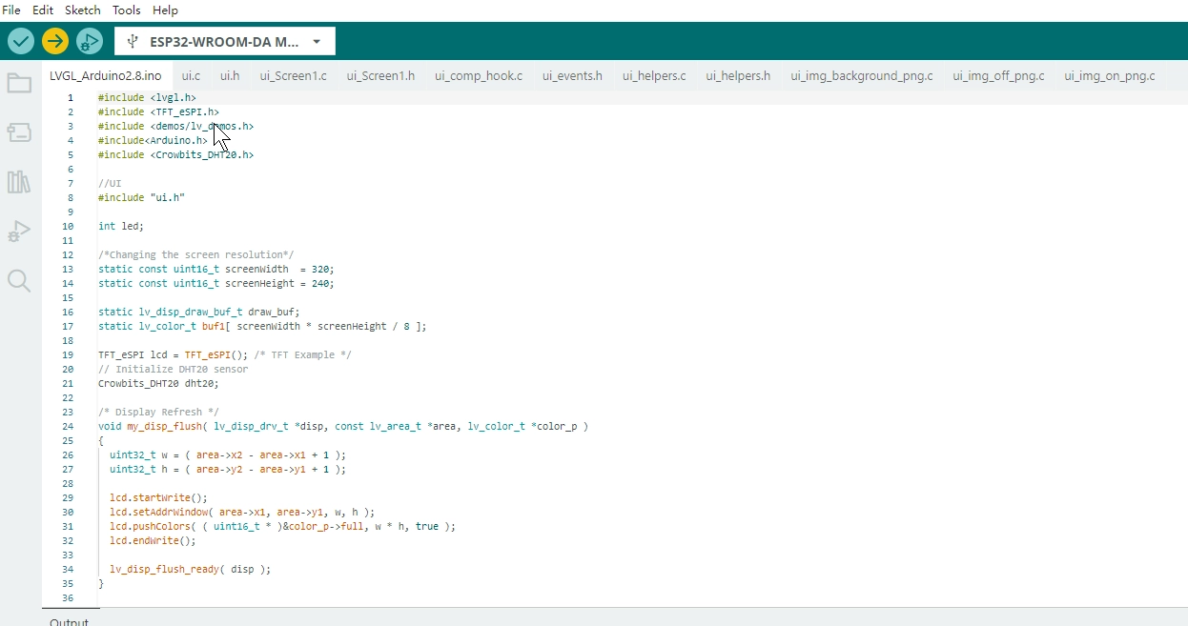
Task: Click the 'void my_disp_flush' function line
Action: click(x=343, y=426)
